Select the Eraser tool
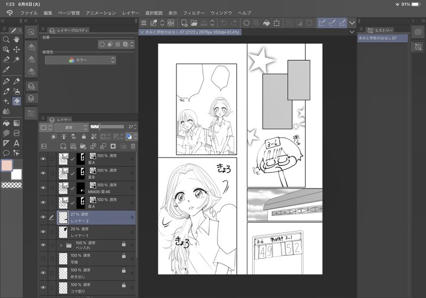The height and width of the screenshot is (298, 426). tap(17, 101)
